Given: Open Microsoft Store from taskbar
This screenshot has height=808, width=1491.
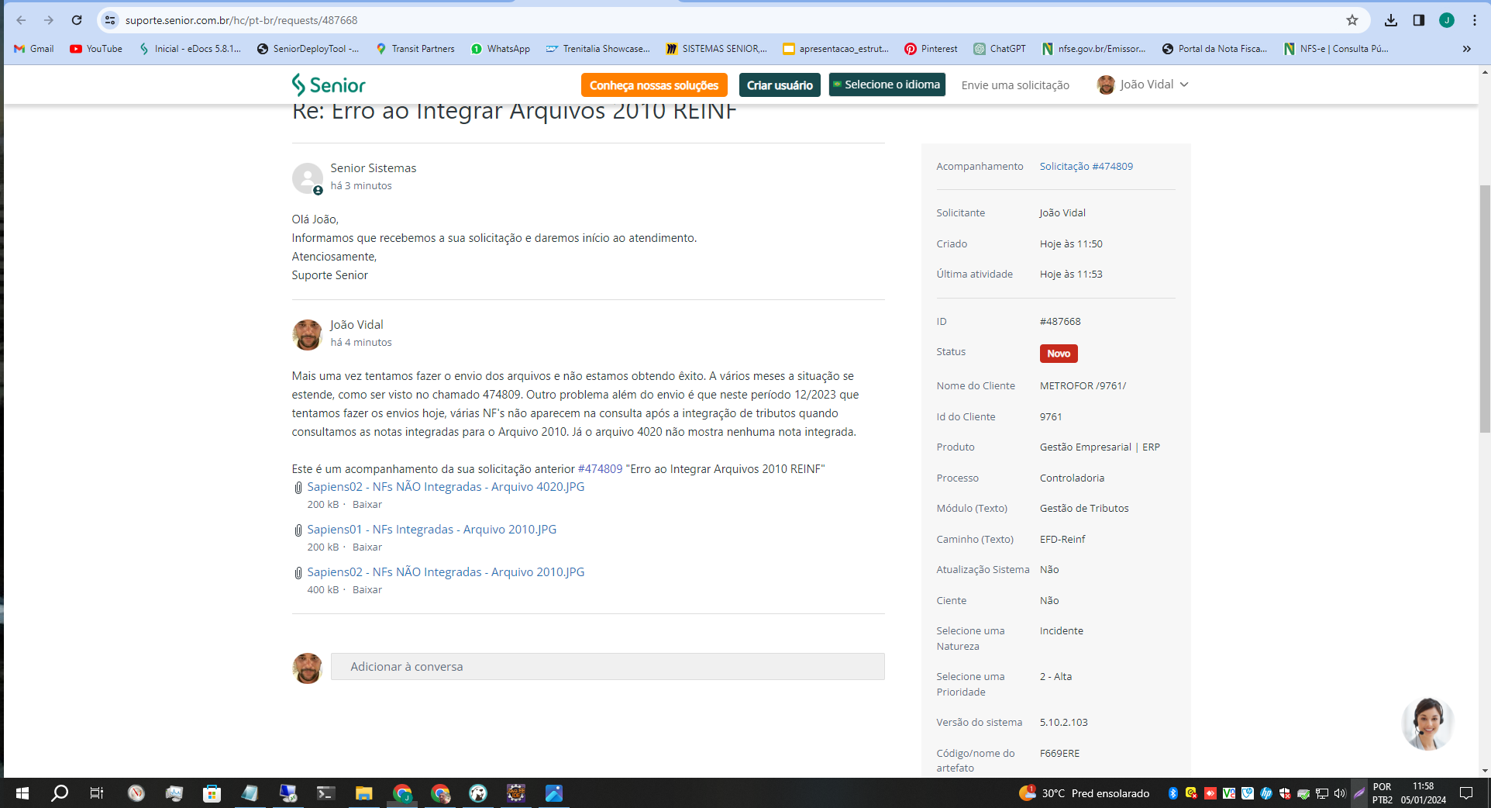Looking at the screenshot, I should tap(212, 793).
